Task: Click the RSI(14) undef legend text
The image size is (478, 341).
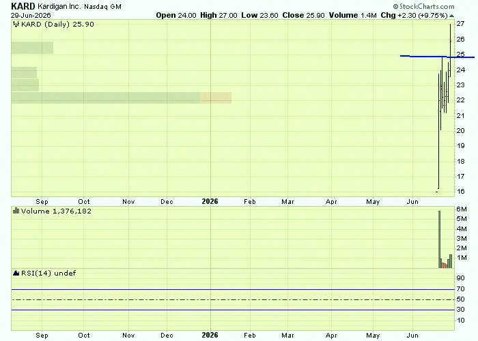Action: click(x=48, y=273)
